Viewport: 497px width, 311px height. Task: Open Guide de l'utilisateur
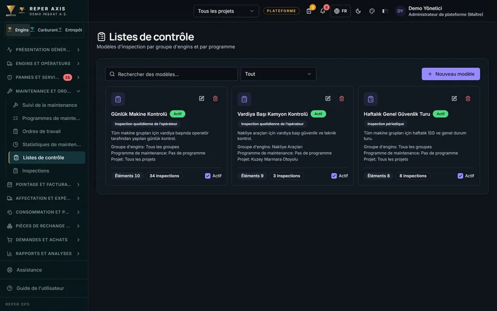[44, 288]
